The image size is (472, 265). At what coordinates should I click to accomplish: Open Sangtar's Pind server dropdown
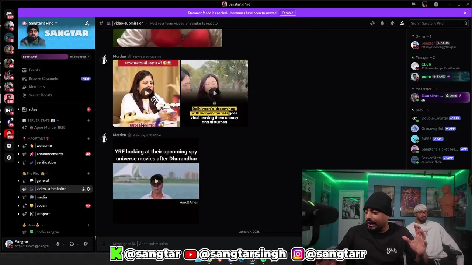coord(43,23)
